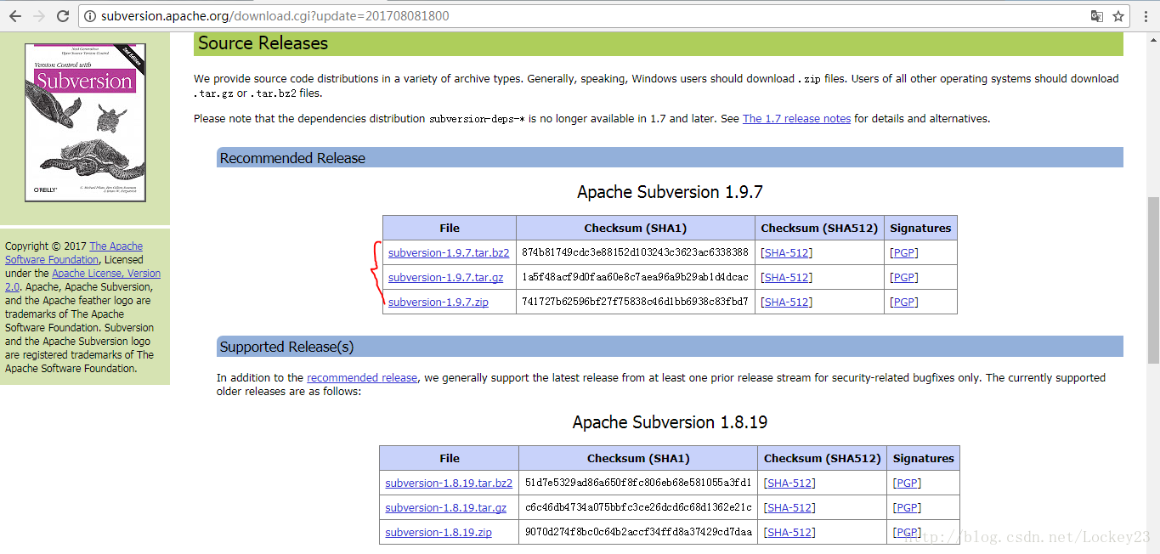Screen dimensions: 1160x554
Task: Click SHA1 value c6c46db4734a075bbfc3ce26dcd6c68d1362e21c
Action: tap(638, 507)
